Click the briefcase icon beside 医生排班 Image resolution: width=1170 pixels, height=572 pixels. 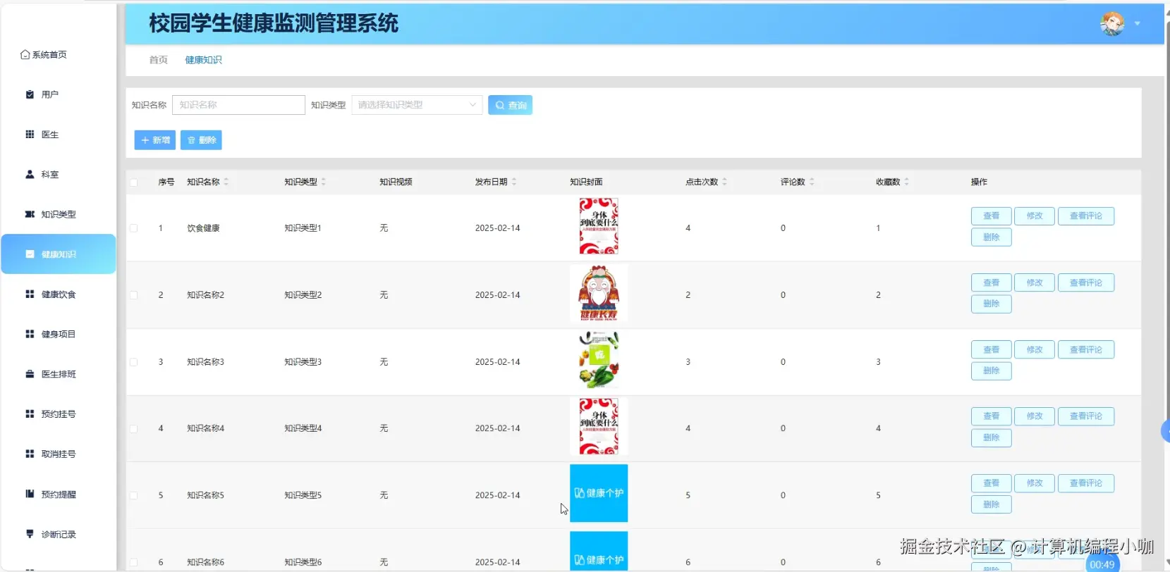tap(30, 374)
